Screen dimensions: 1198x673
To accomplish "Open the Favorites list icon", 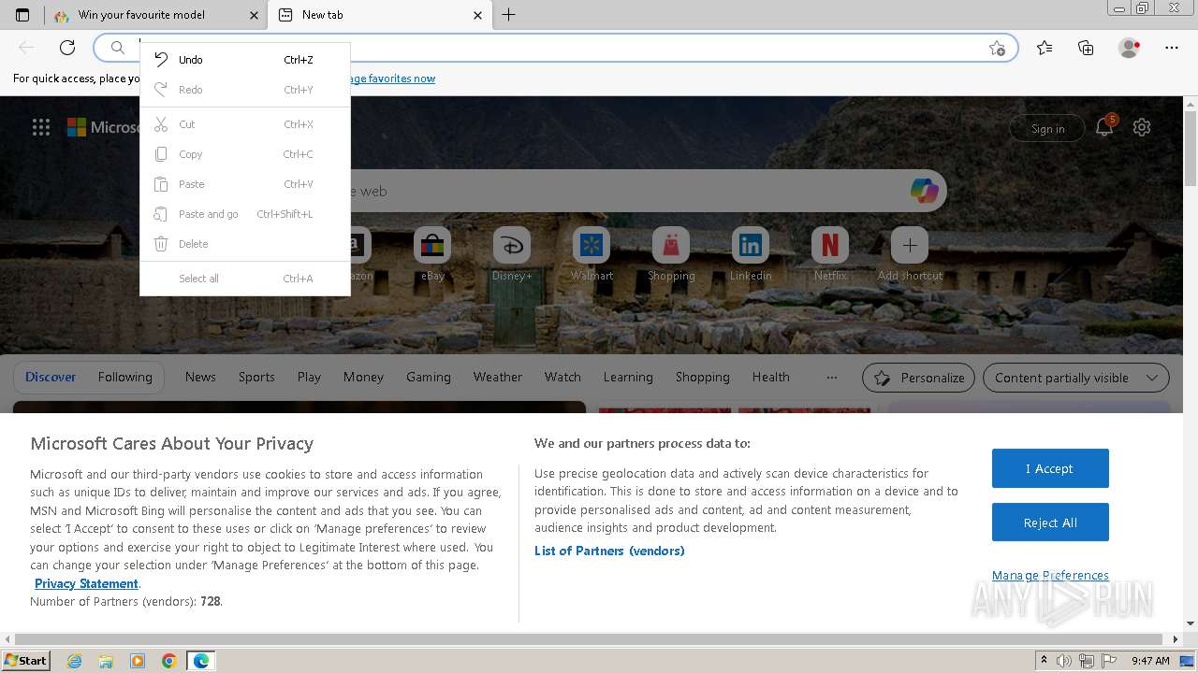I will click(x=1045, y=48).
